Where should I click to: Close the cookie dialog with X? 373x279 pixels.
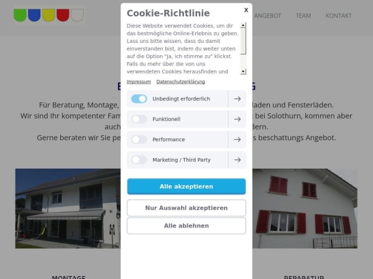pyautogui.click(x=246, y=10)
